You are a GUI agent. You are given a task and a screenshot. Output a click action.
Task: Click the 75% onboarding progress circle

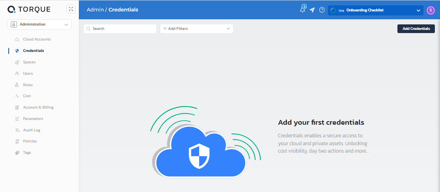coord(333,11)
